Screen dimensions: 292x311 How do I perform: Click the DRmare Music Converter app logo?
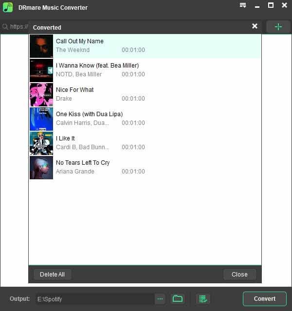click(x=8, y=7)
